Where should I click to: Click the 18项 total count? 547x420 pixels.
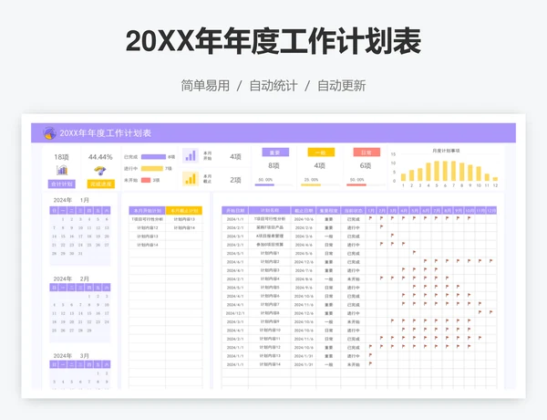(x=61, y=157)
